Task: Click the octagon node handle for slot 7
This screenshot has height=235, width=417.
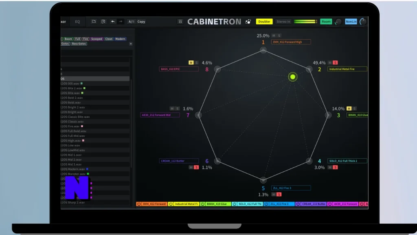Action: 198,115
